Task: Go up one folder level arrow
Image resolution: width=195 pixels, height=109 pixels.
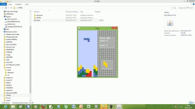Action: click(x=12, y=8)
